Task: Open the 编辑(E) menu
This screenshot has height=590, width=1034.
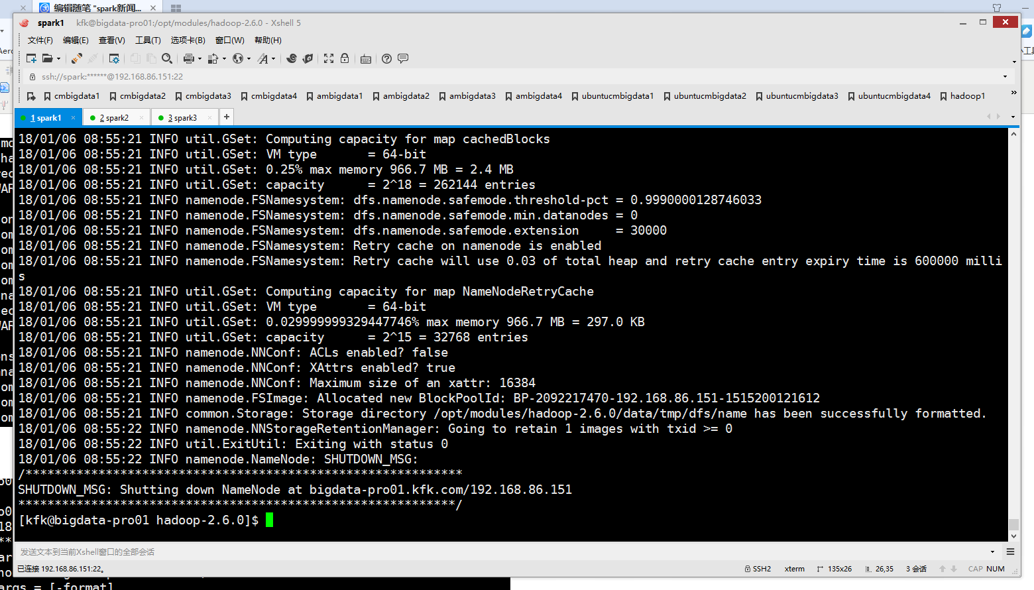Action: coord(76,40)
